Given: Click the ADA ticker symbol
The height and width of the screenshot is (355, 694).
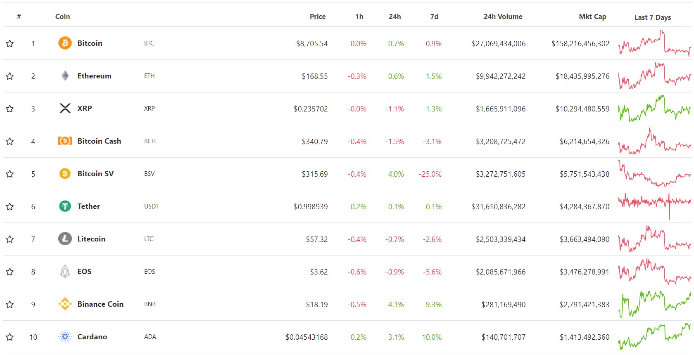Looking at the screenshot, I should [150, 336].
